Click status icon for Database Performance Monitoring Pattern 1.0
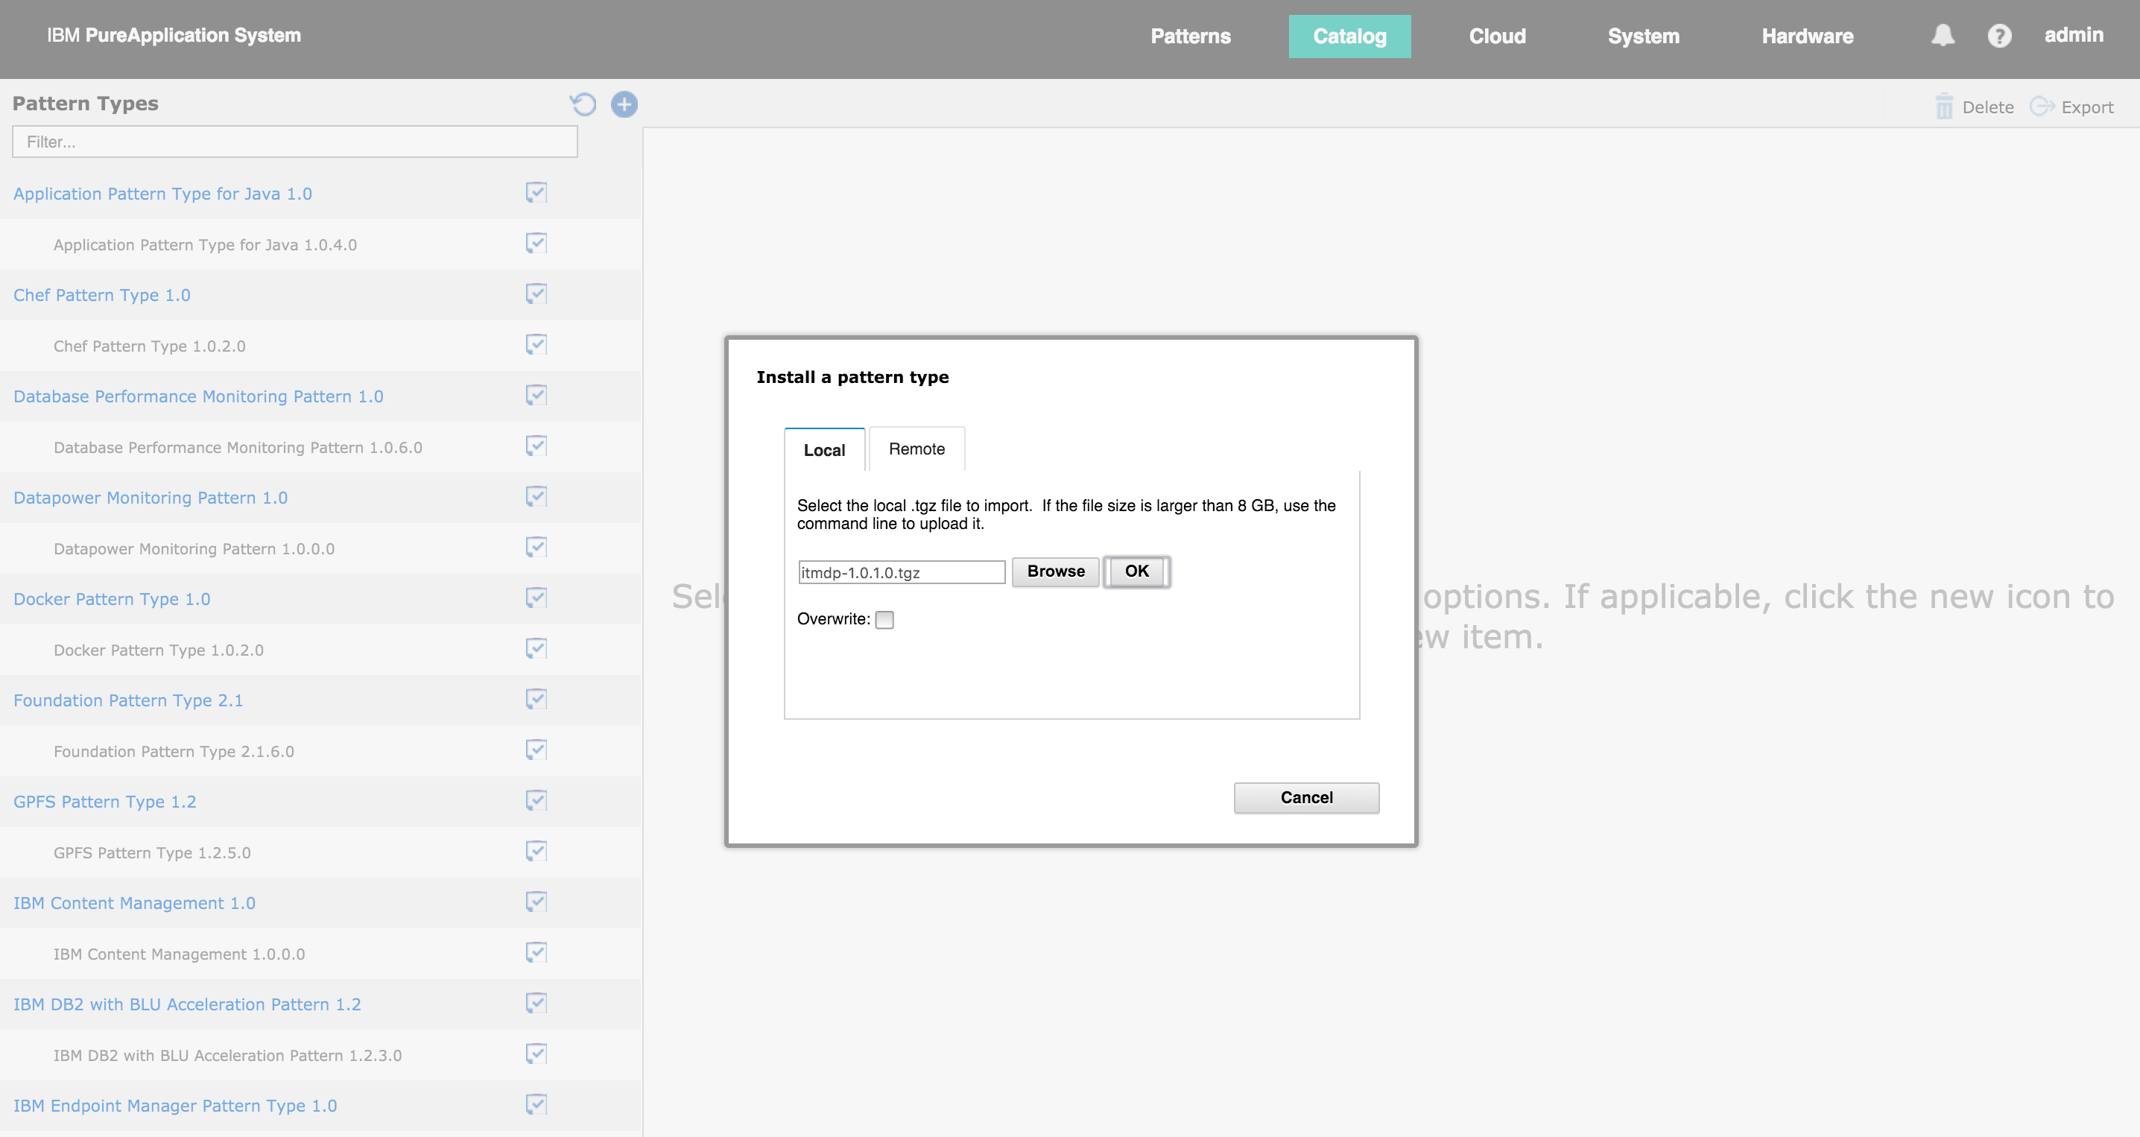 click(536, 396)
